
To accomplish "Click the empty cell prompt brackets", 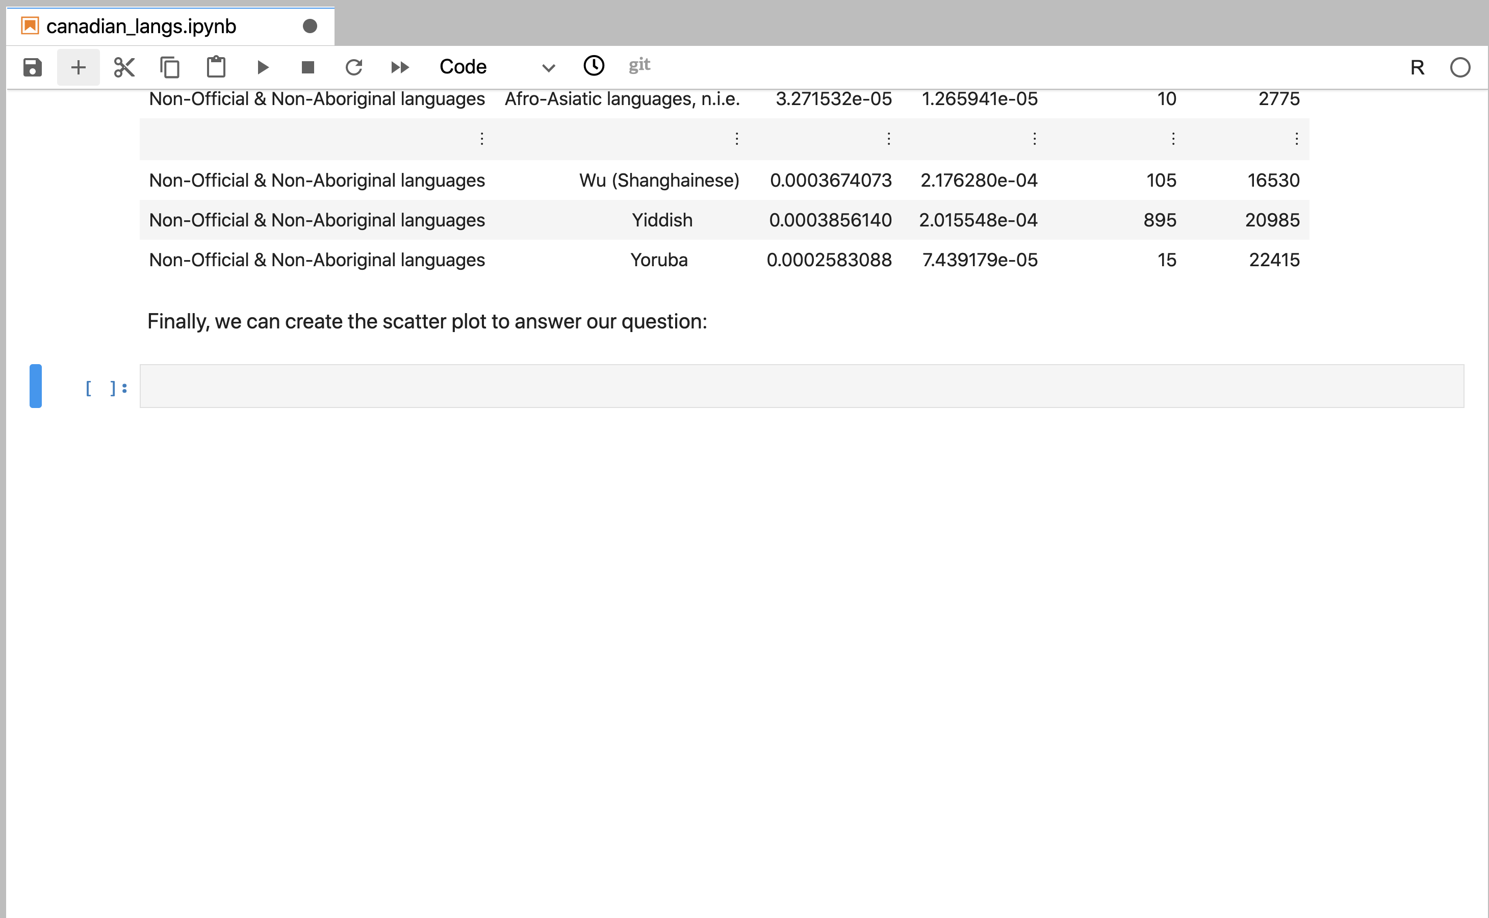I will [106, 388].
